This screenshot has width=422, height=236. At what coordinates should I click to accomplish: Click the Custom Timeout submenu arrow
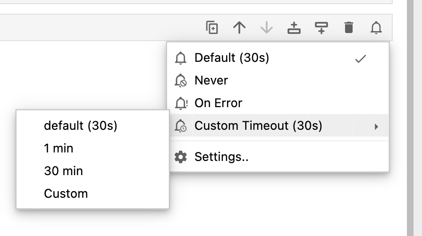(376, 126)
